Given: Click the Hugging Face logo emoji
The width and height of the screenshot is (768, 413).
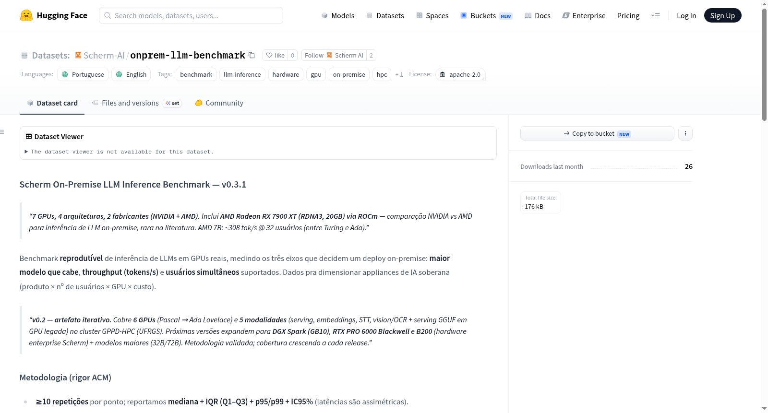Looking at the screenshot, I should pyautogui.click(x=26, y=15).
